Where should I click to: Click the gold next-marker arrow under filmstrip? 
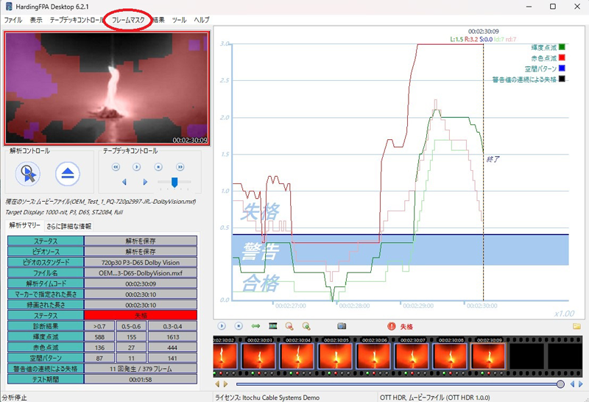[225, 384]
